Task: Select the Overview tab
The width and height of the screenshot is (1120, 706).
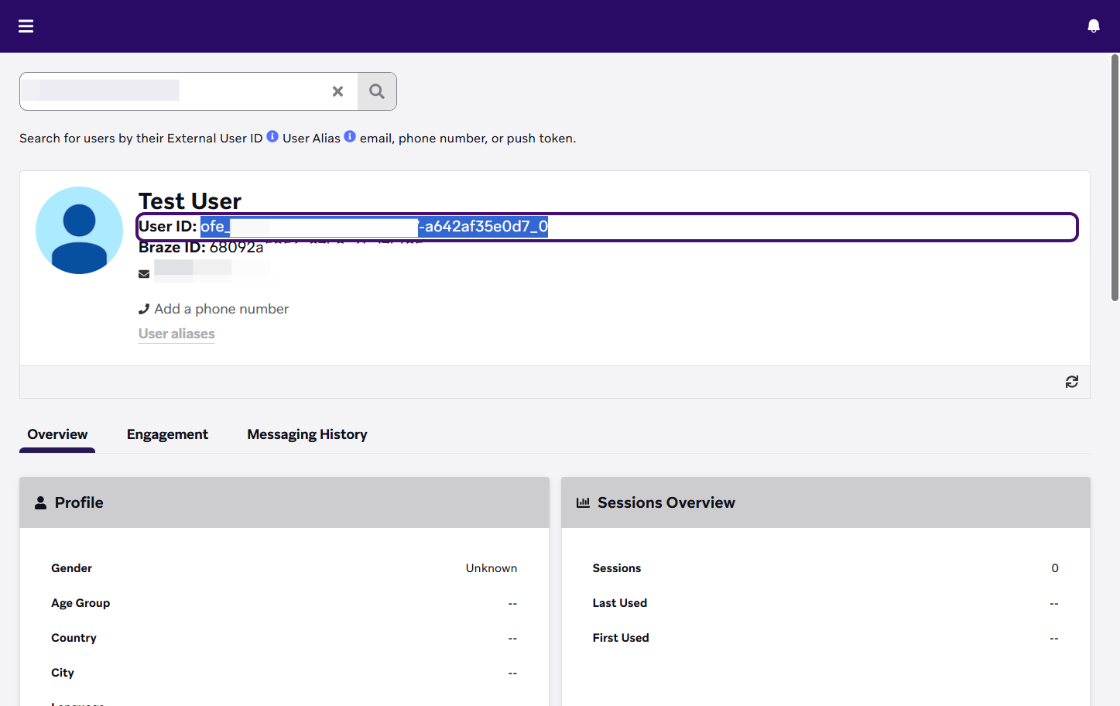Action: 57,434
